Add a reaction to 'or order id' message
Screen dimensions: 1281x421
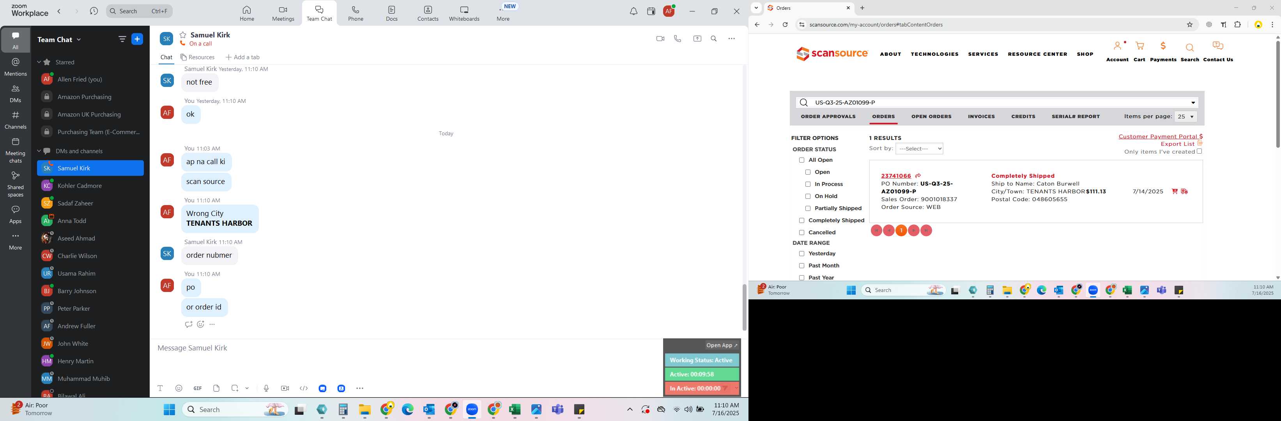point(200,325)
